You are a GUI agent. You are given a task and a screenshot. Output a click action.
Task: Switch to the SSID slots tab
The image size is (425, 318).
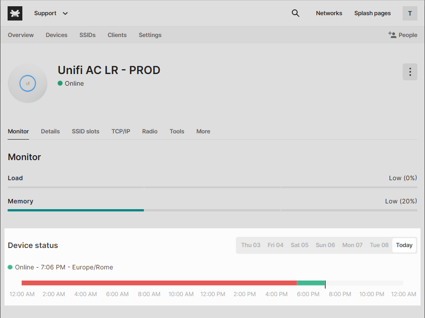pos(85,132)
